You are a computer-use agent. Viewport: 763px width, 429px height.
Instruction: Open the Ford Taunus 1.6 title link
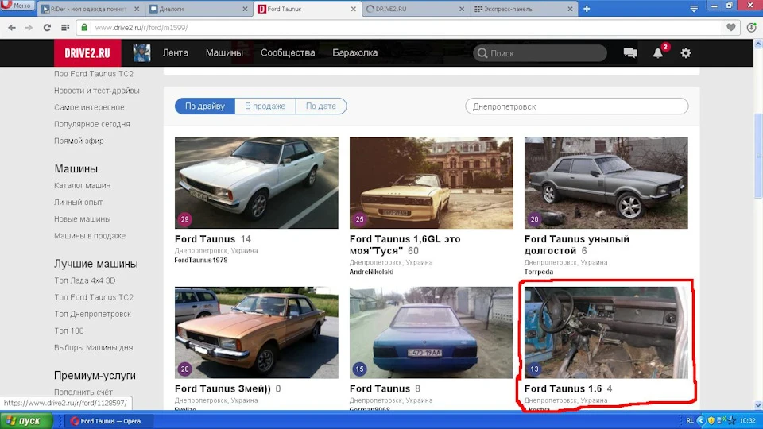click(x=563, y=388)
